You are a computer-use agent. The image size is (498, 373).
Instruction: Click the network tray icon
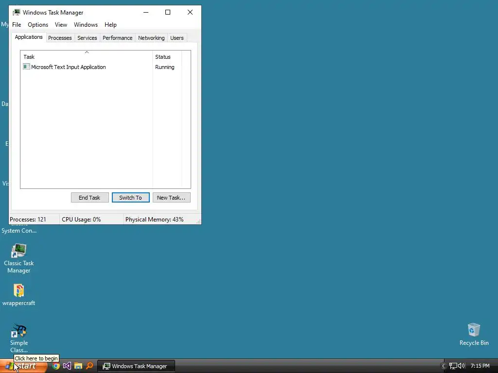tap(453, 366)
